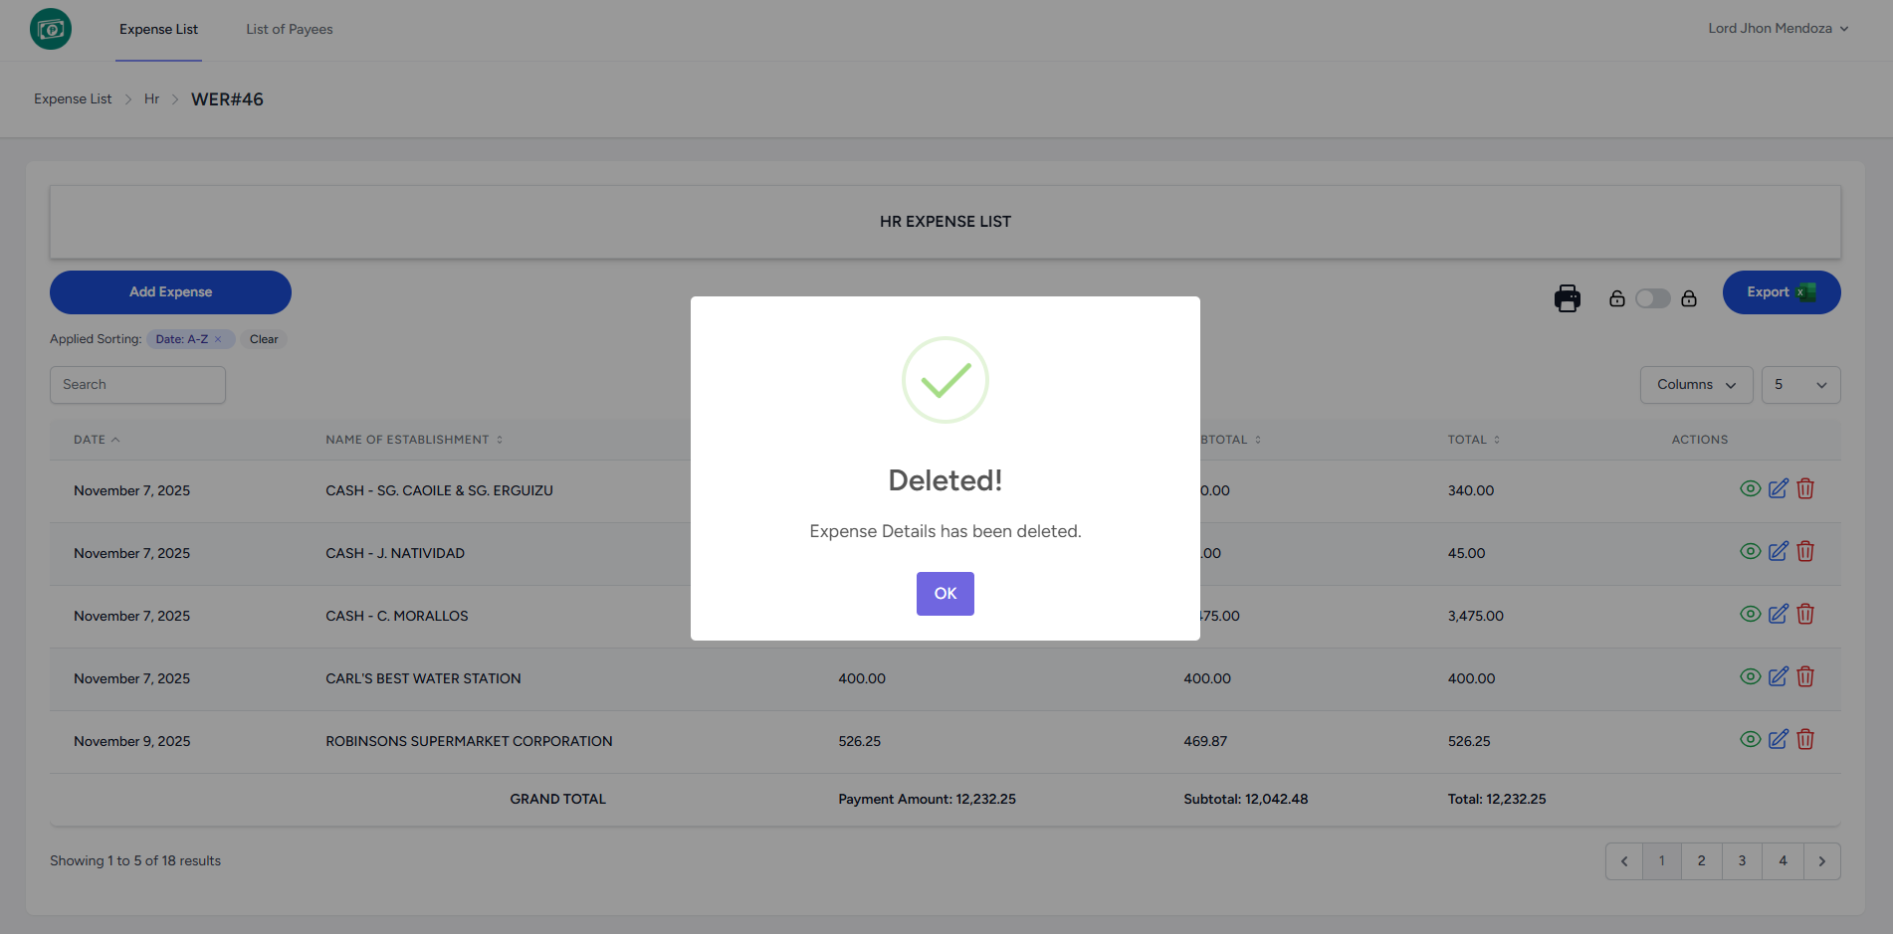Click the 340.00 total cell
Screen dimensions: 1893x934
tap(1471, 491)
